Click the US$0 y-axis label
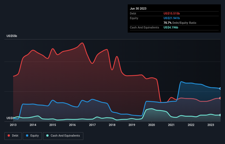This screenshot has width=225, height=144. click(x=10, y=118)
